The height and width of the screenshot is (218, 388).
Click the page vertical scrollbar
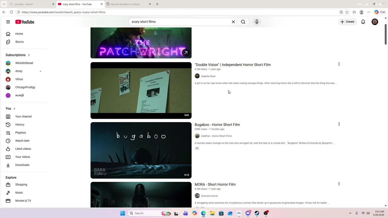pyautogui.click(x=386, y=34)
